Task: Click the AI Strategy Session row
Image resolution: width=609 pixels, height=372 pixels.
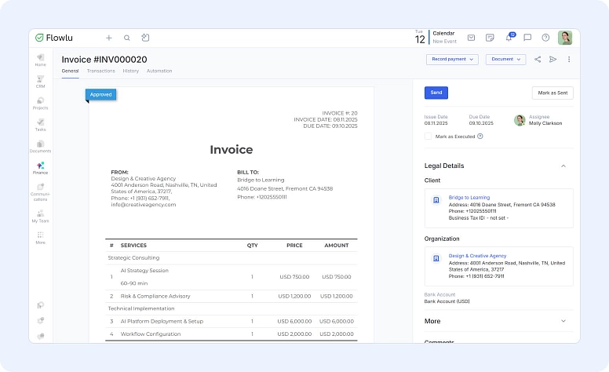Action: (x=231, y=277)
